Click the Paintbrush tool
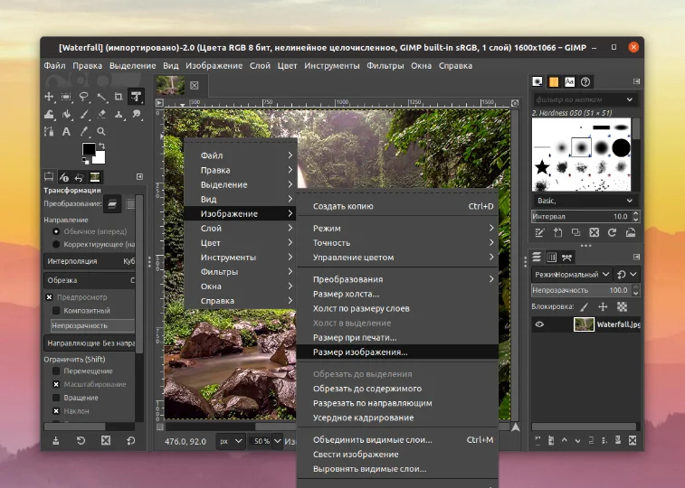 coord(83,115)
